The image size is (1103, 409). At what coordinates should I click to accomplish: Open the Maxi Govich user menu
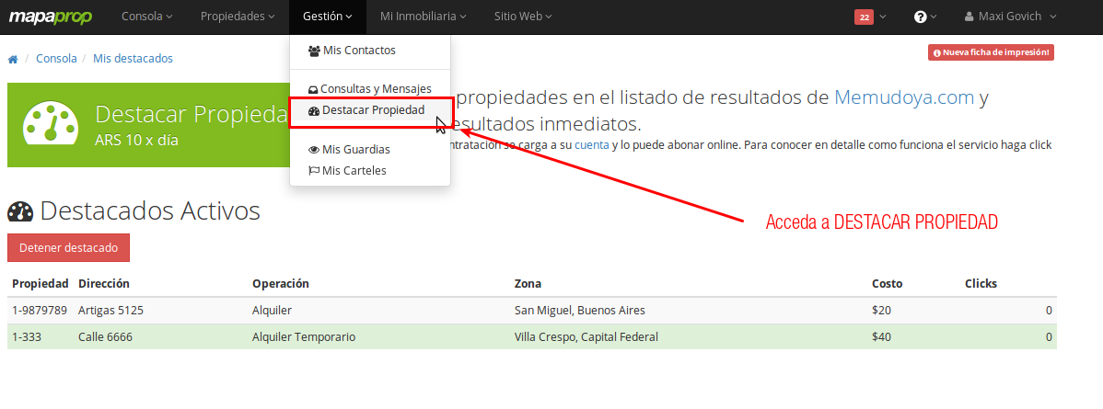[x=1010, y=17]
